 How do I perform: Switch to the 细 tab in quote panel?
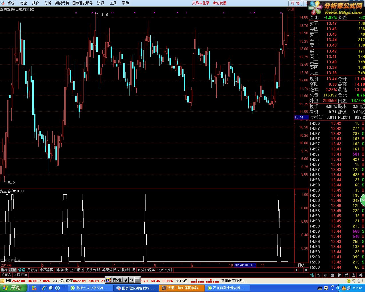pyautogui.click(x=326, y=275)
